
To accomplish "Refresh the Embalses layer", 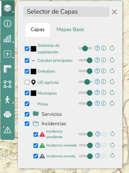I will click(x=112, y=71).
